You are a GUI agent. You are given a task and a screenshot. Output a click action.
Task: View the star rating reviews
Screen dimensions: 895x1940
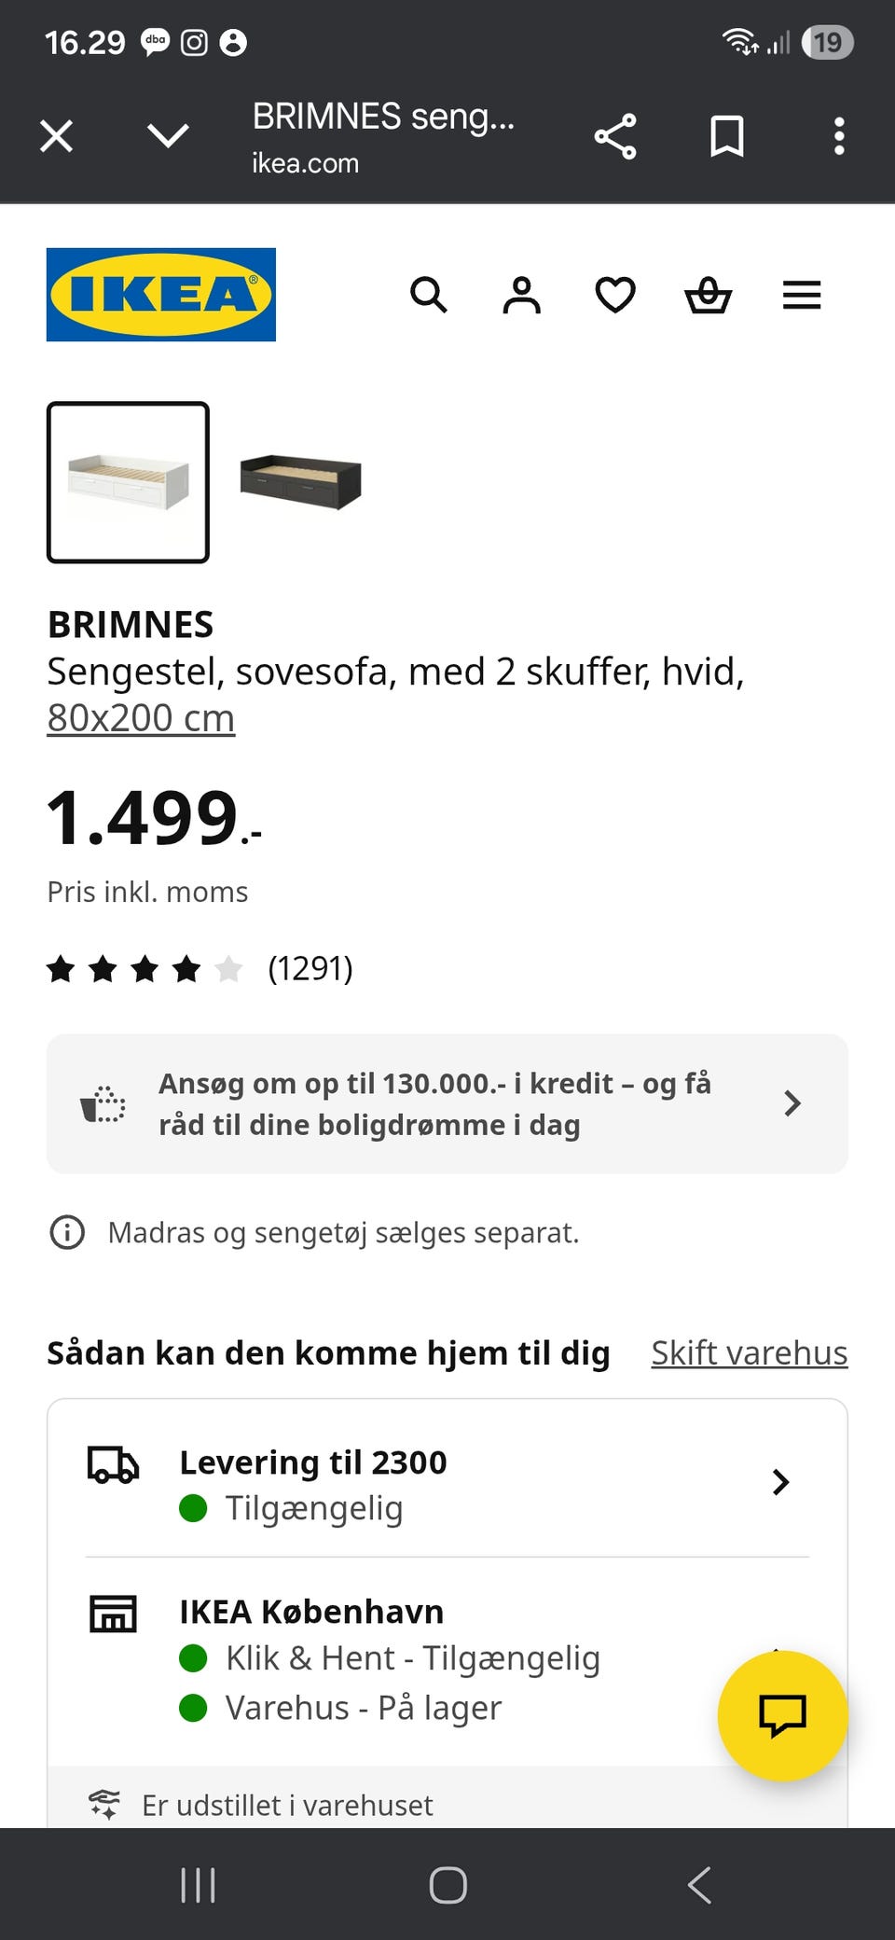coord(200,969)
